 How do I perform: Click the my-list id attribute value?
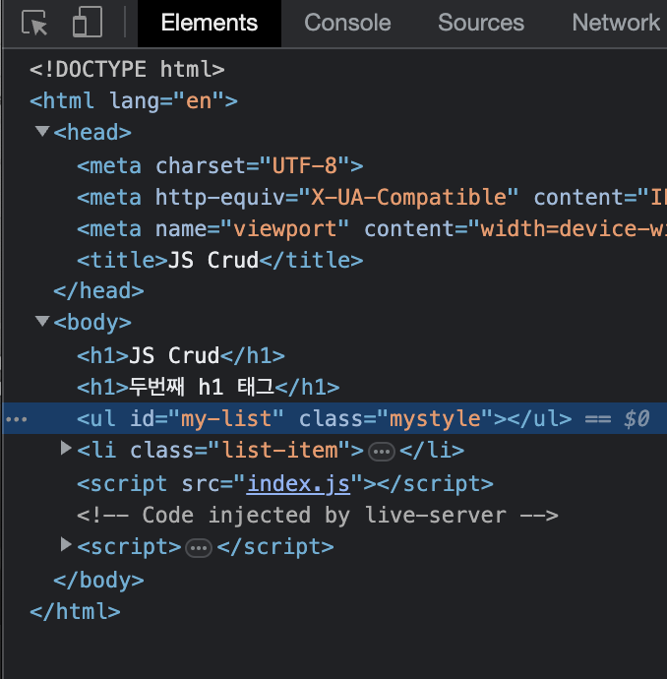(226, 419)
